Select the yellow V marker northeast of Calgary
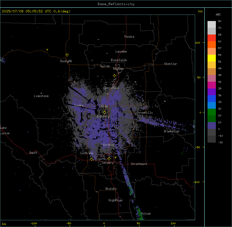The image size is (232, 227). point(115,157)
